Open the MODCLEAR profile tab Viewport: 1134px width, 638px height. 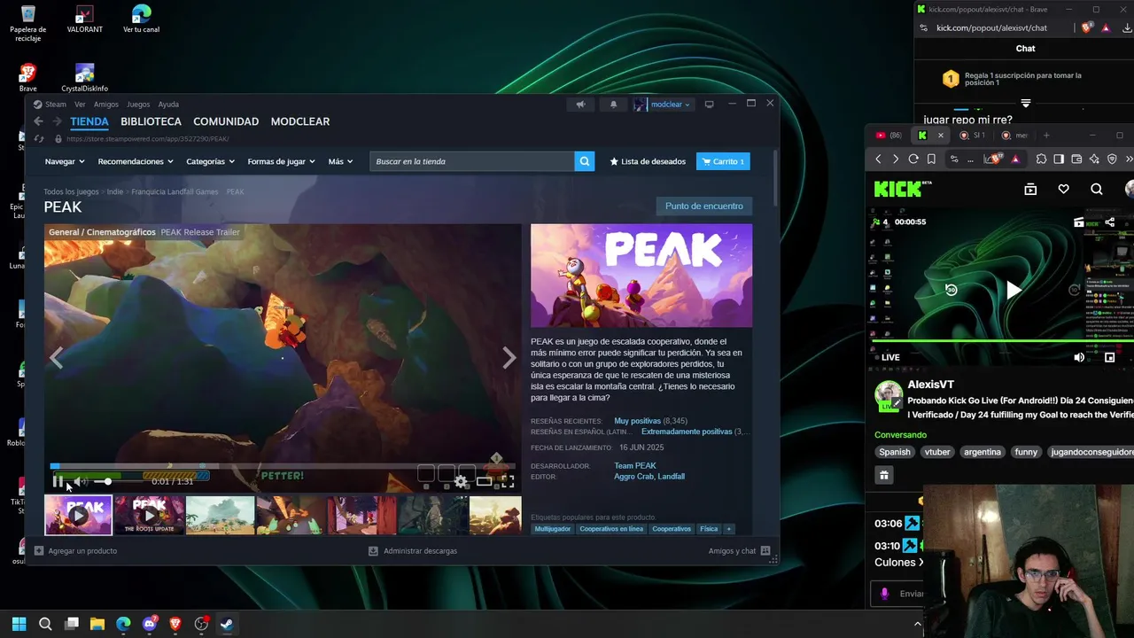pyautogui.click(x=300, y=121)
